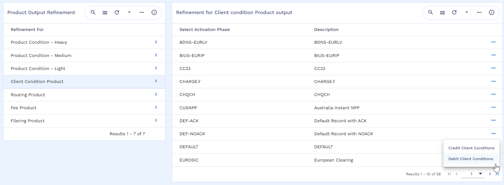Open more options menu in Client condition panel header
The width and height of the screenshot is (504, 185).
479,12
